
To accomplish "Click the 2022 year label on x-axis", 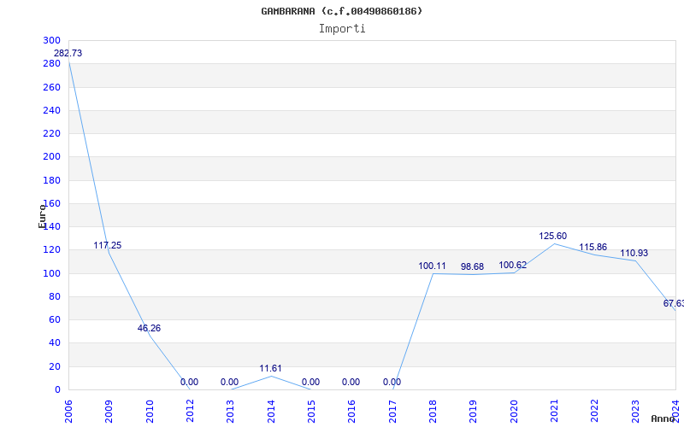I will pos(595,412).
